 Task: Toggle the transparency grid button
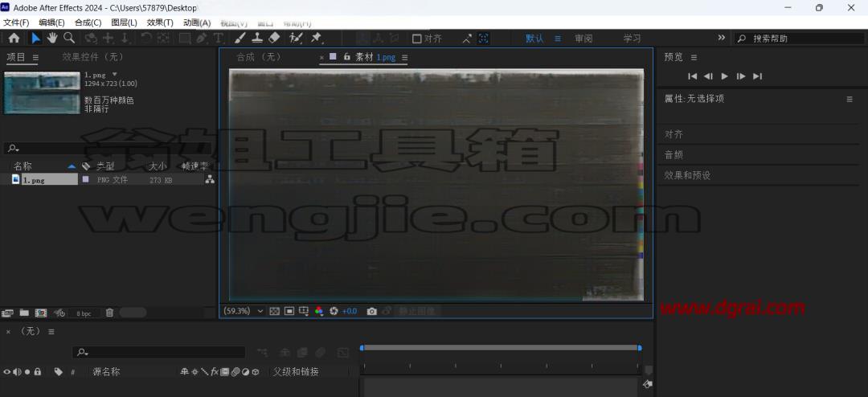pos(274,311)
